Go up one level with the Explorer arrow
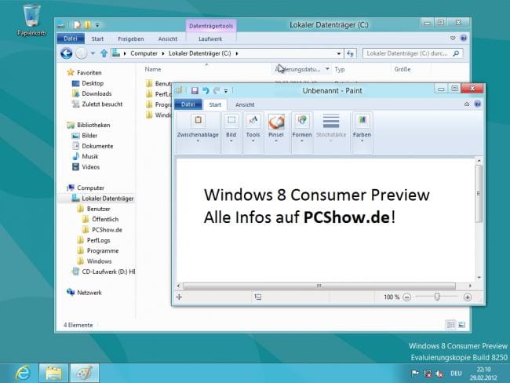Screen dimensions: 510x383 (104, 53)
